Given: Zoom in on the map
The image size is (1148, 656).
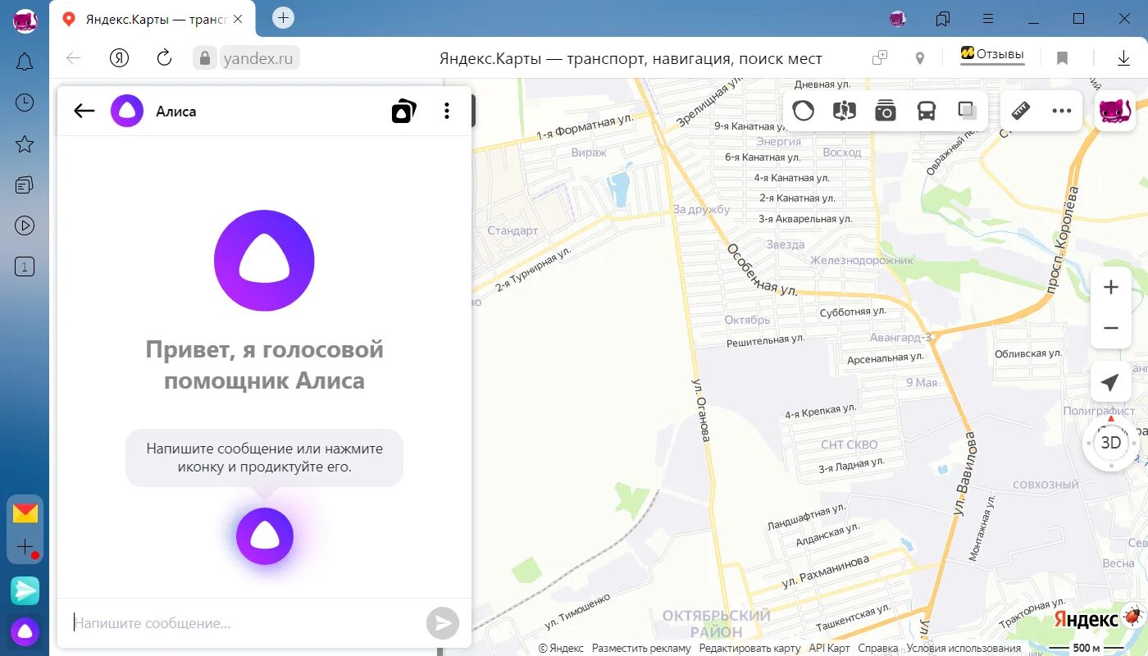Looking at the screenshot, I should pos(1111,287).
